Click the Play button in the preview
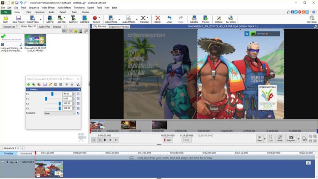318x179 pixels. pyautogui.click(x=105, y=140)
